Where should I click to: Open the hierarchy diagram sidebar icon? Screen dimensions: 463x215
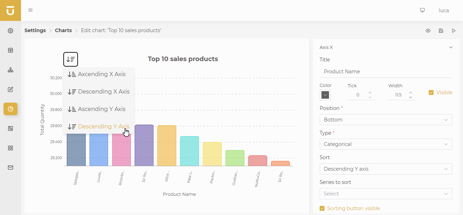(x=10, y=70)
